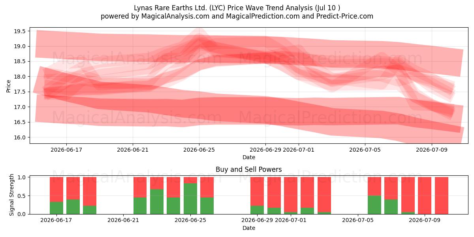The image size is (474, 237).
Task: Click the red segment of the 2026-06-29 bar
Action: (x=257, y=192)
